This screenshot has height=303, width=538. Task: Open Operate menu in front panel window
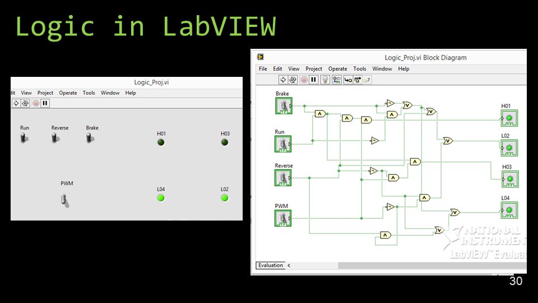point(68,93)
